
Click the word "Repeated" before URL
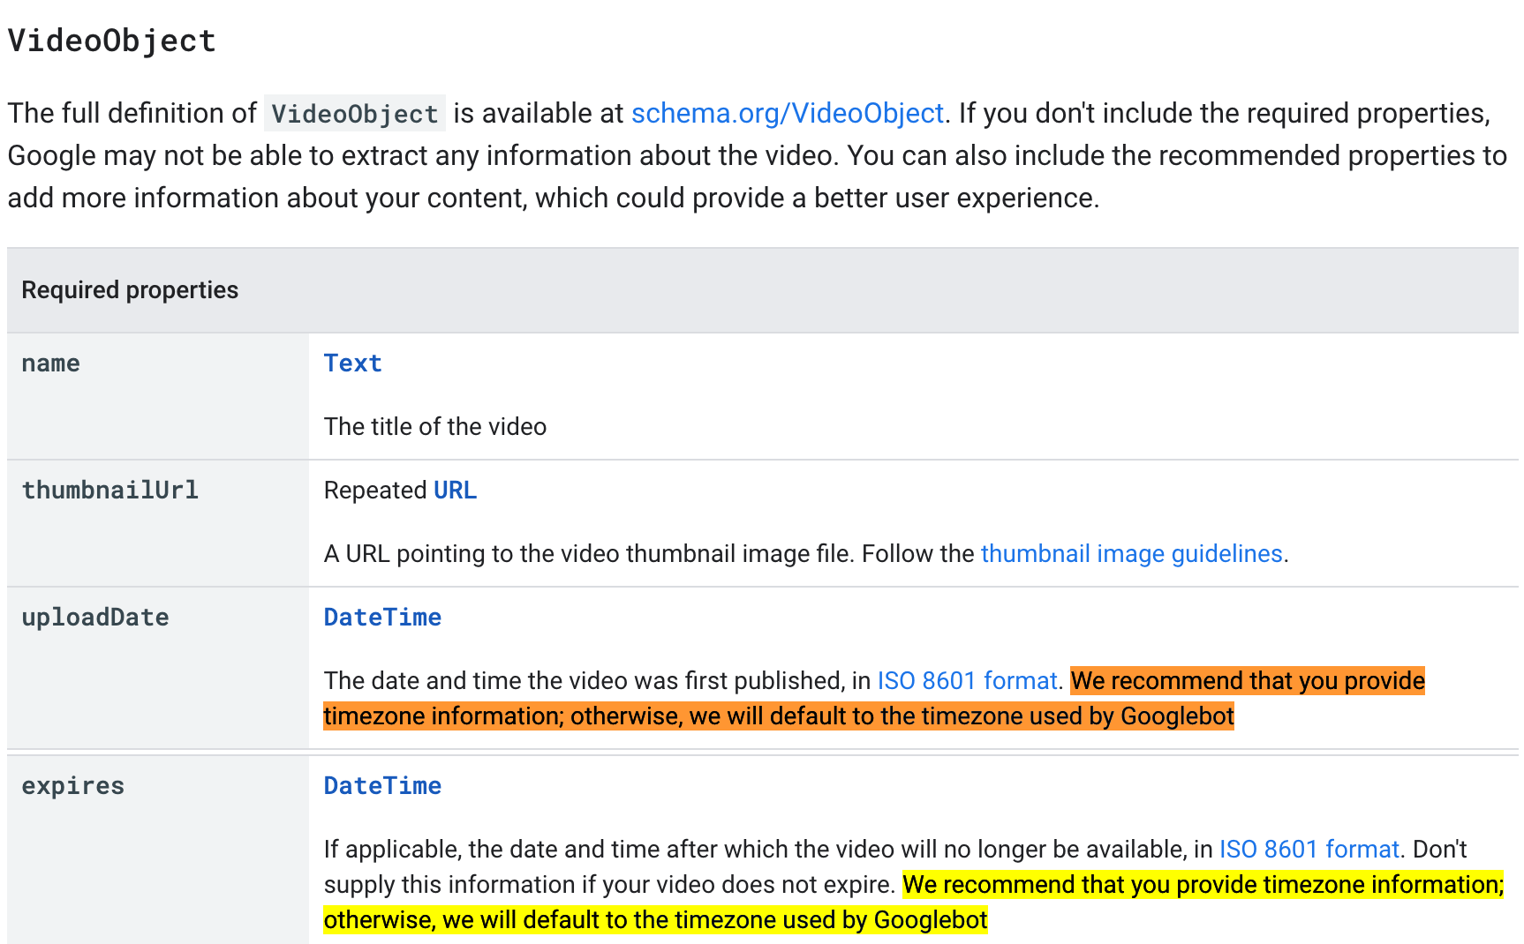pyautogui.click(x=375, y=491)
